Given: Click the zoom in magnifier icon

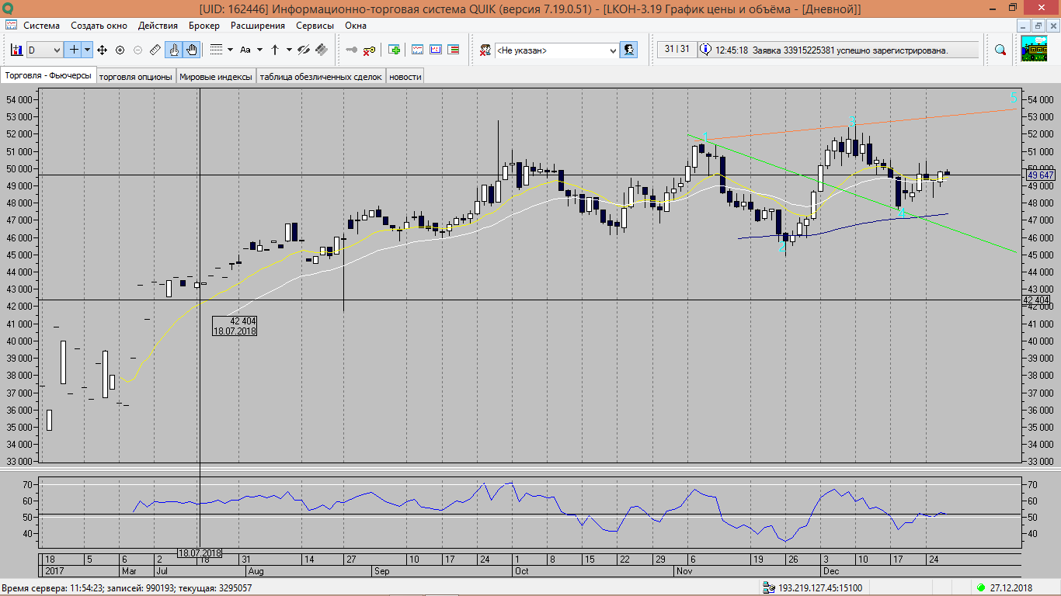Looking at the screenshot, I should (x=120, y=50).
